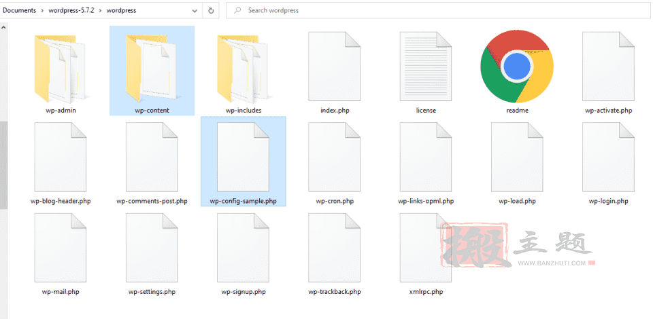Select the wp-settings.php file icon

click(x=152, y=248)
